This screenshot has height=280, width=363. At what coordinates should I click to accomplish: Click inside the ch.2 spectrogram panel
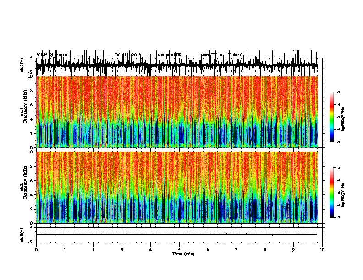click(177, 188)
